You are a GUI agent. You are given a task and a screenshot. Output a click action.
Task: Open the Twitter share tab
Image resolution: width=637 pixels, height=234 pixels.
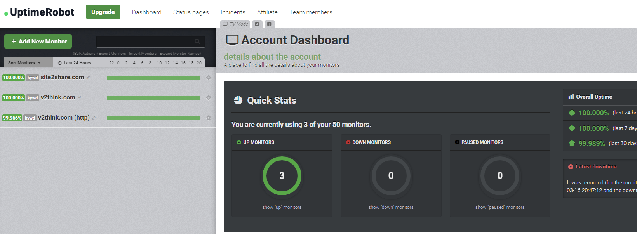coord(257,24)
